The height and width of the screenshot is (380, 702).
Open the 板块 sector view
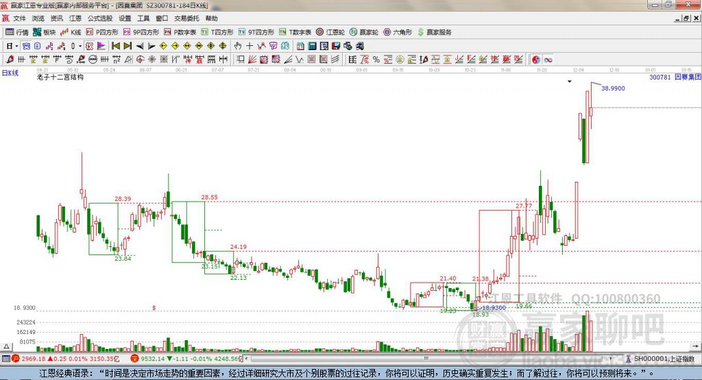coord(45,32)
